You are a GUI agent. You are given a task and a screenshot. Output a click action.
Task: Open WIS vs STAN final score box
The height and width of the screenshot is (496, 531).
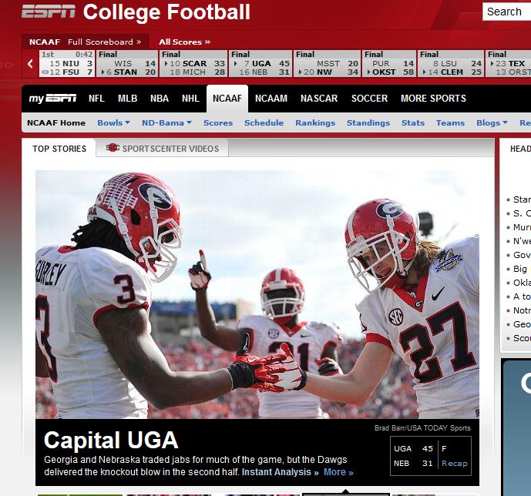click(x=127, y=64)
